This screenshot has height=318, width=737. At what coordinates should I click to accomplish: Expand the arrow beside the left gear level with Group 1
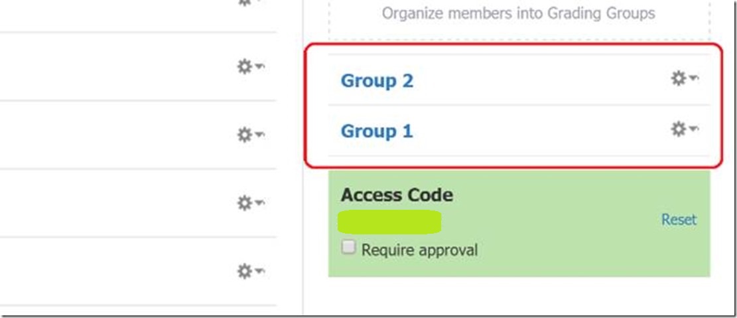[260, 135]
